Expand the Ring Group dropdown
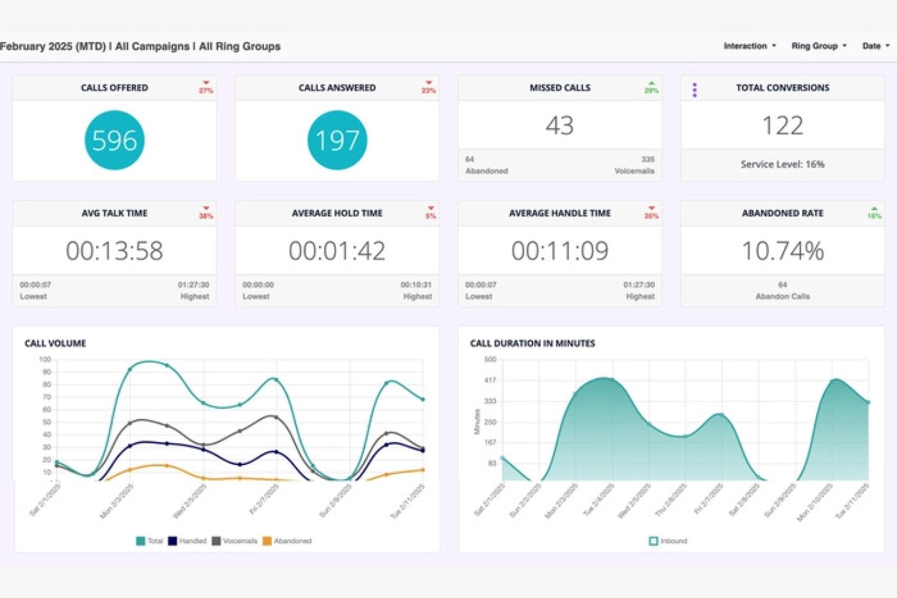Screen dimensions: 897x598 pyautogui.click(x=818, y=46)
